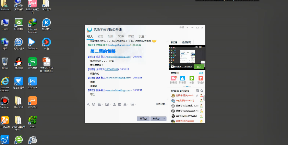The width and height of the screenshot is (288, 153).
Task: Open WPS演示 desktop shortcut
Action: (33, 102)
